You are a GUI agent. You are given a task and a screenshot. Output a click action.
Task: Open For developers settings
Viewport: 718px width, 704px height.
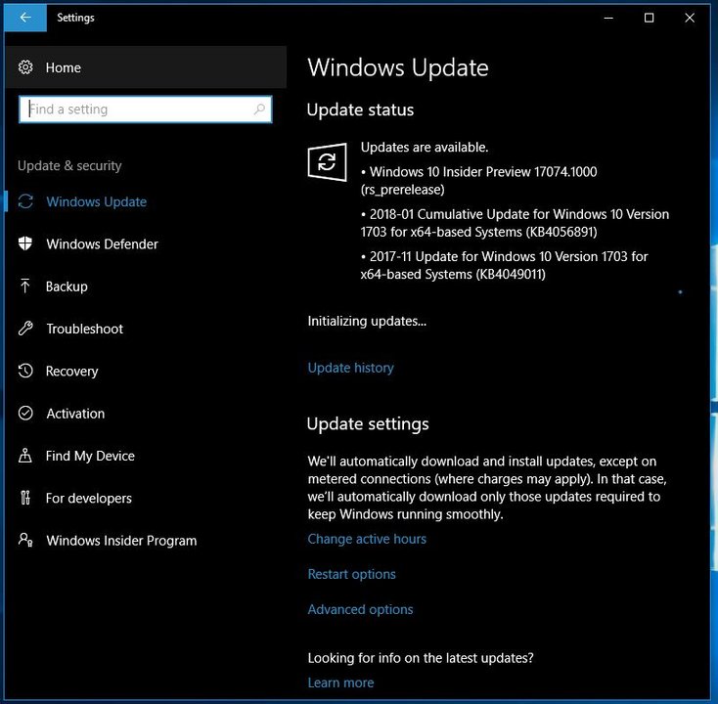point(146,498)
